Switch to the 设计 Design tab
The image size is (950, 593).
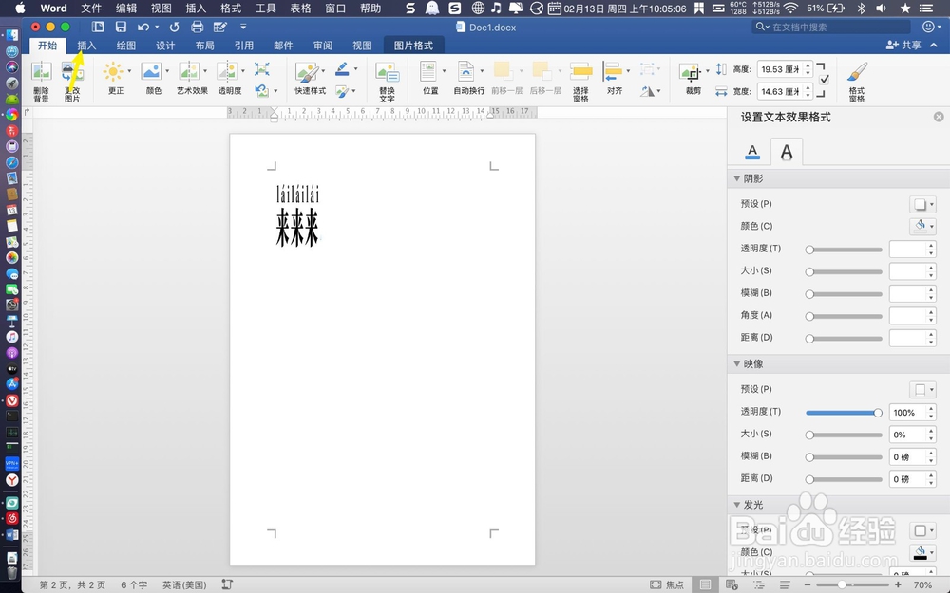165,46
